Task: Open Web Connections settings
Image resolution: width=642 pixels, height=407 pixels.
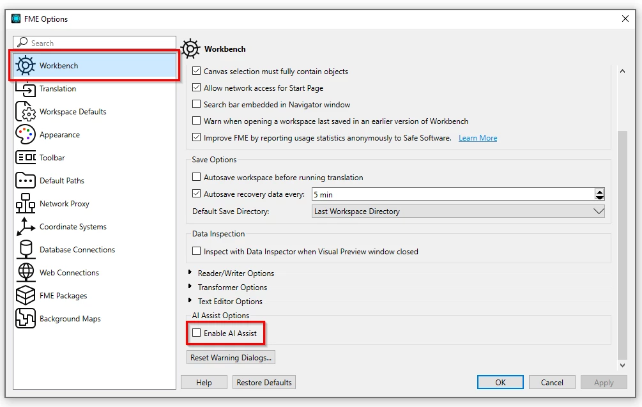Action: pyautogui.click(x=69, y=273)
